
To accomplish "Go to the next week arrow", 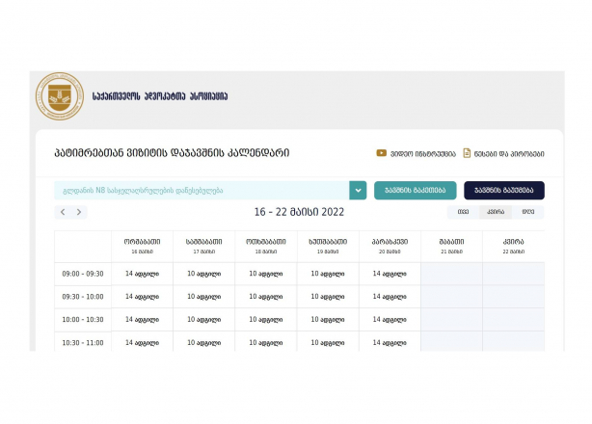I will 79,212.
